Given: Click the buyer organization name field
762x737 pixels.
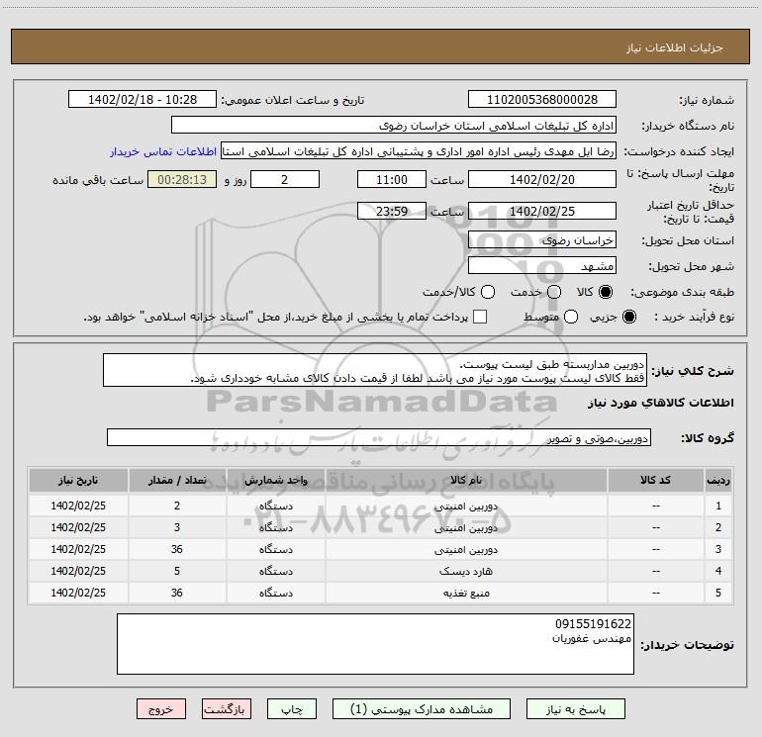Looking at the screenshot, I should pos(394,126).
